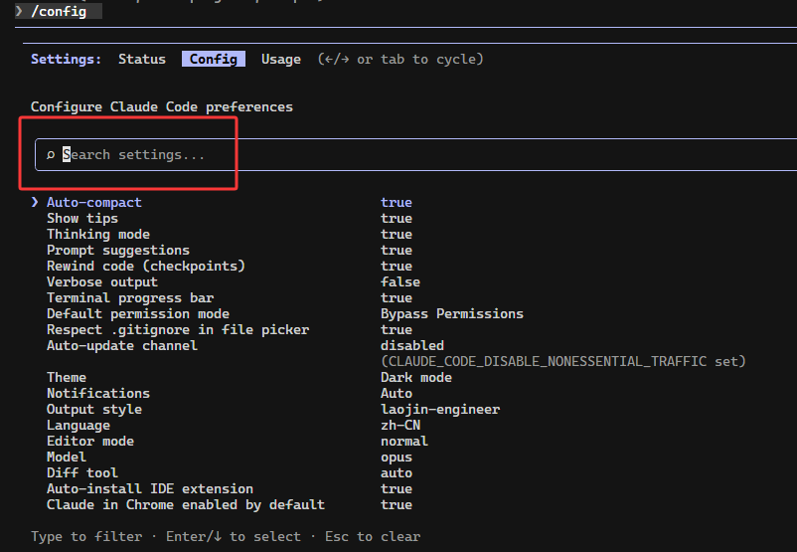The height and width of the screenshot is (552, 797).
Task: Change the Dark mode theme value
Action: [x=416, y=378]
